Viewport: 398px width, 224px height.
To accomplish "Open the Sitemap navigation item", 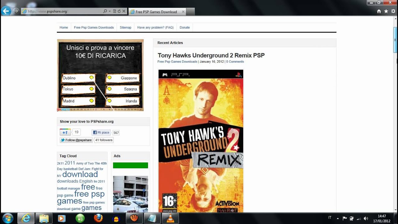I will (x=126, y=27).
